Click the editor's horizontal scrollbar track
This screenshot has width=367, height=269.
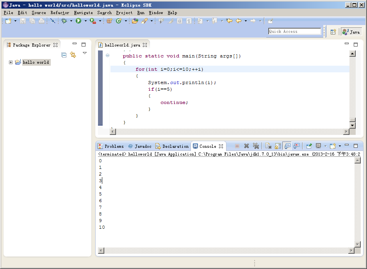pyautogui.click(x=230, y=132)
